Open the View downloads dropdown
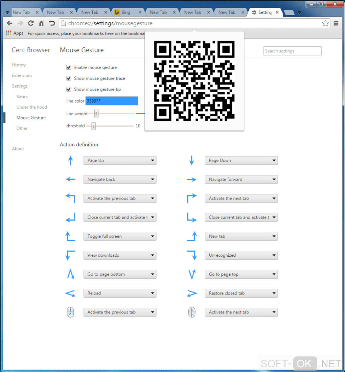This screenshot has width=345, height=372. point(120,255)
